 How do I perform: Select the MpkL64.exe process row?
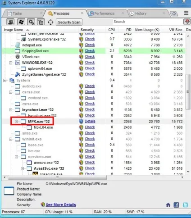pyautogui.click(x=94, y=127)
